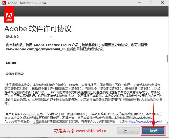Click the Illustrator title bar app icon
Image resolution: width=169 pixels, height=138 pixels.
[x=4, y=3]
